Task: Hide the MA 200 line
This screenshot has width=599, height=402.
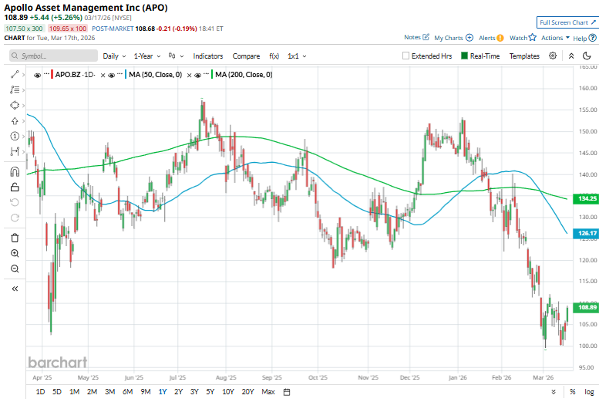Action: [197, 76]
